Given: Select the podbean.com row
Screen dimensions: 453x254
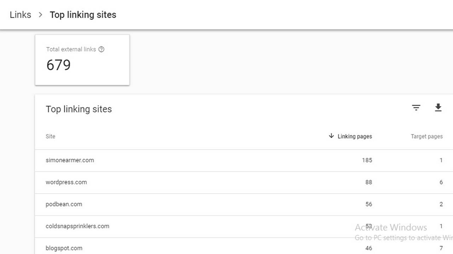Looking at the screenshot, I should point(64,204).
